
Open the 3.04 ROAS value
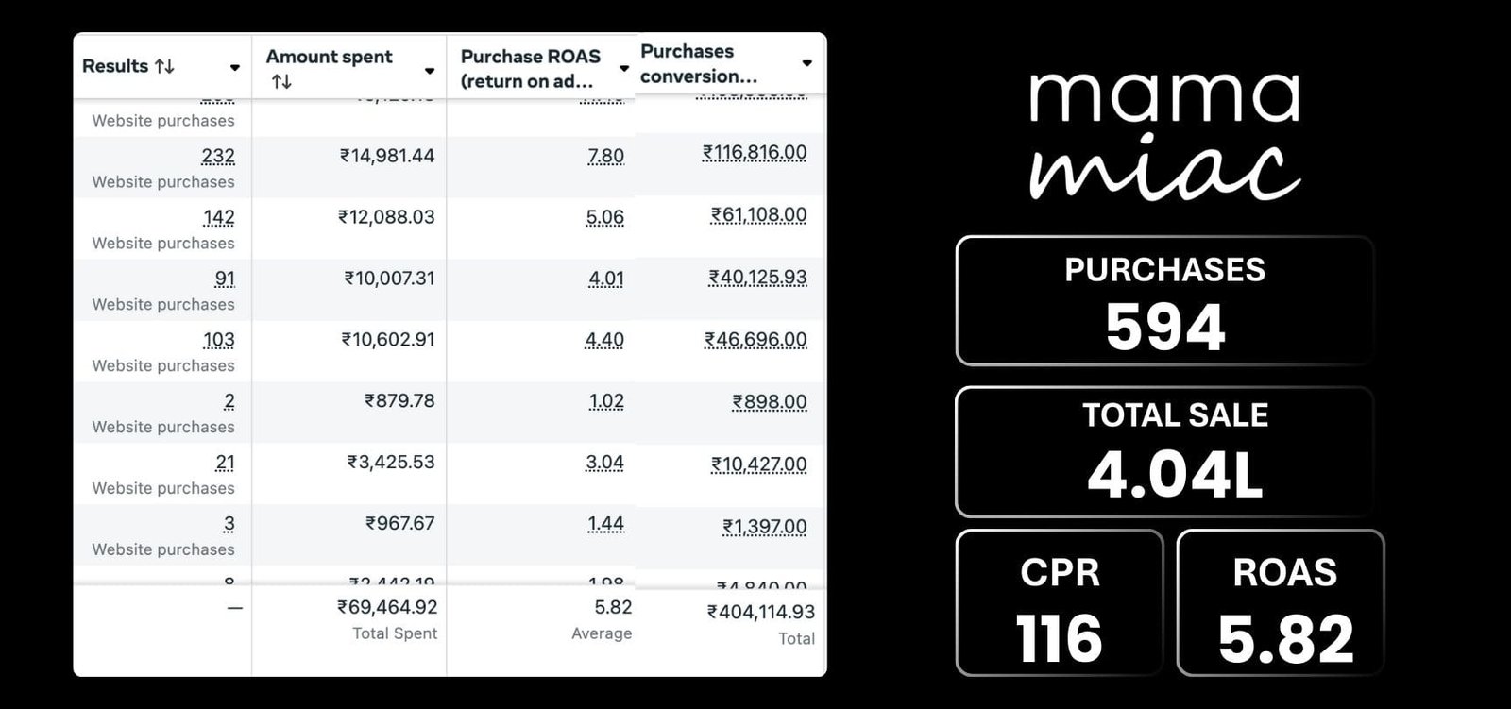604,463
